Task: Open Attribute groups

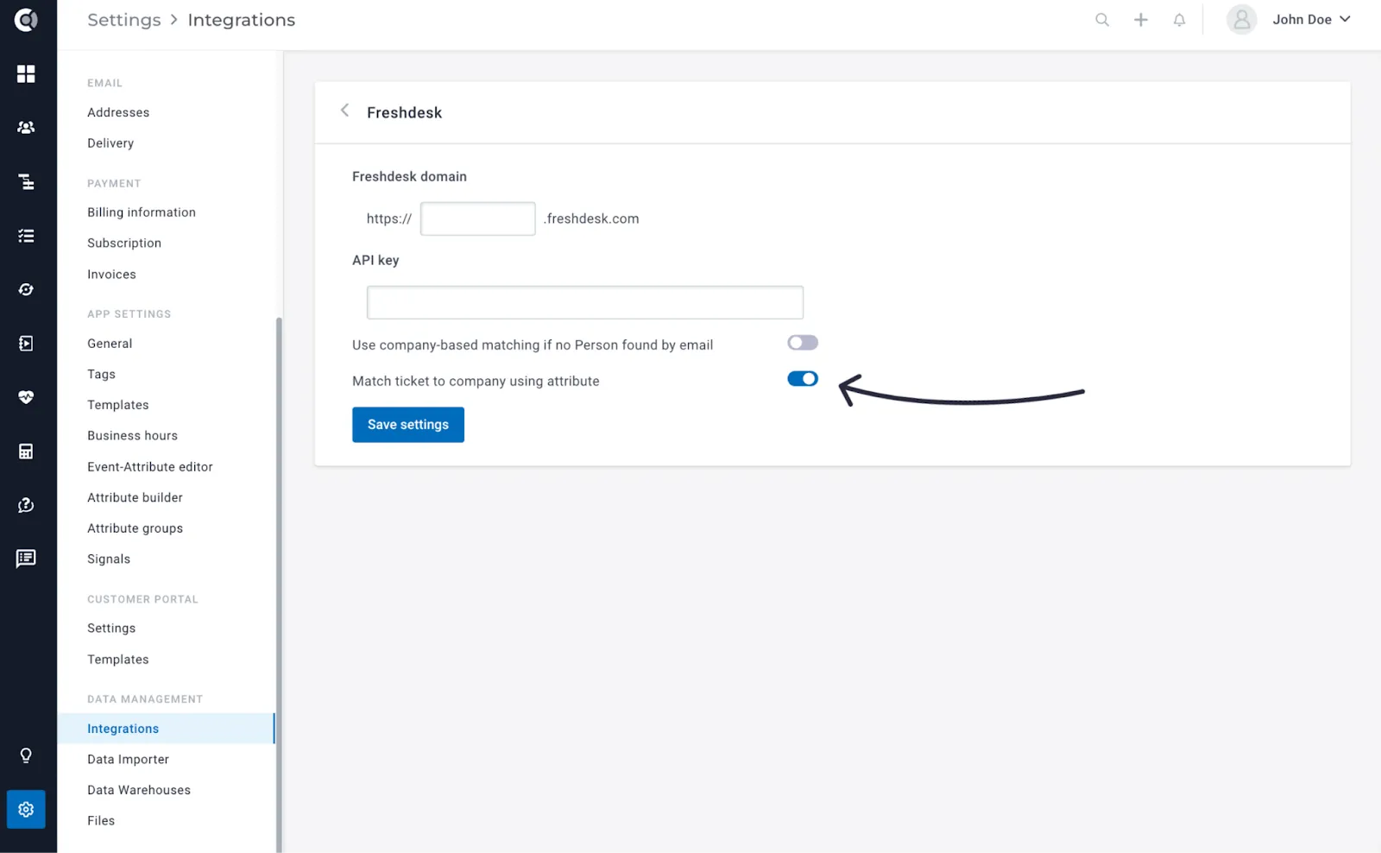Action: [135, 528]
